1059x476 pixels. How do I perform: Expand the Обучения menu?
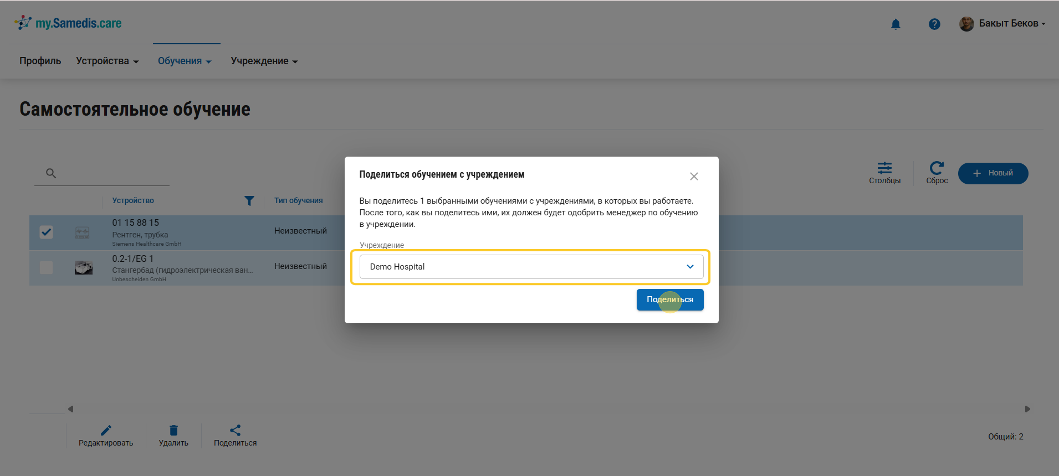(x=185, y=61)
